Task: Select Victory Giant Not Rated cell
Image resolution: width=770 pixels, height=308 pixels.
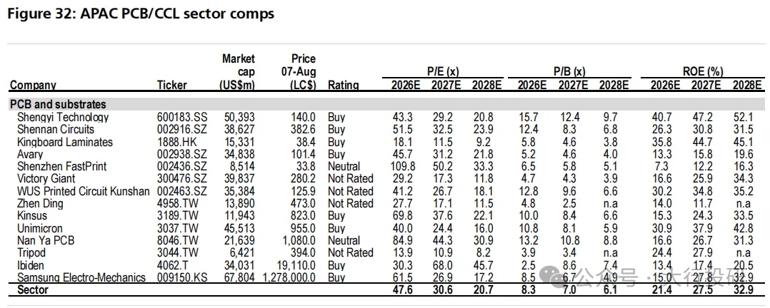Action: click(350, 178)
